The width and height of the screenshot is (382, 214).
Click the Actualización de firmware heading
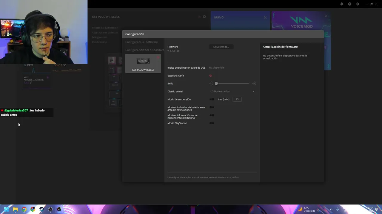pyautogui.click(x=280, y=47)
